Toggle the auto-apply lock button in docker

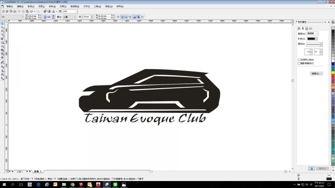(x=311, y=169)
